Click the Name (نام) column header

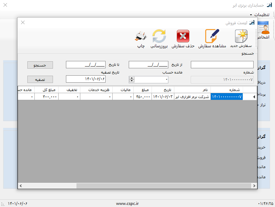[x=192, y=90]
